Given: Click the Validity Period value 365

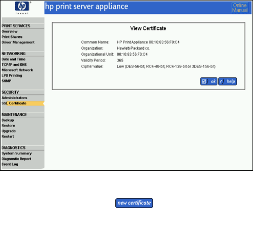Looking at the screenshot, I should point(120,61).
